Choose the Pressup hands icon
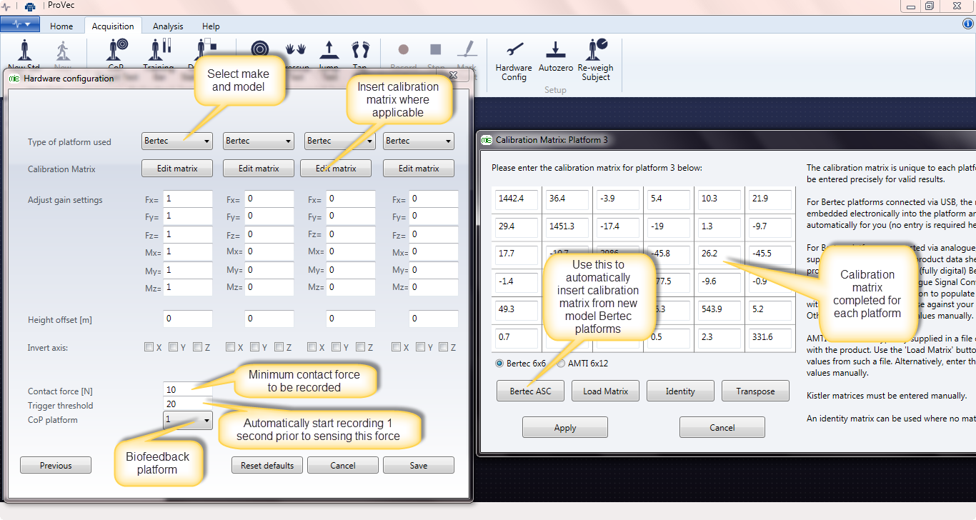The height and width of the screenshot is (520, 976). [295, 49]
